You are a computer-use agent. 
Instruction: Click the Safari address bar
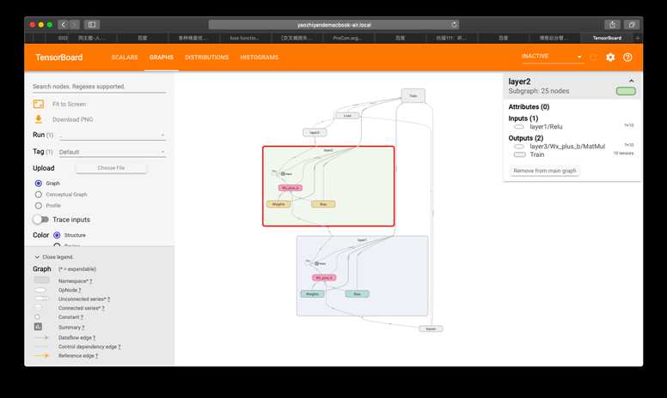[333, 25]
